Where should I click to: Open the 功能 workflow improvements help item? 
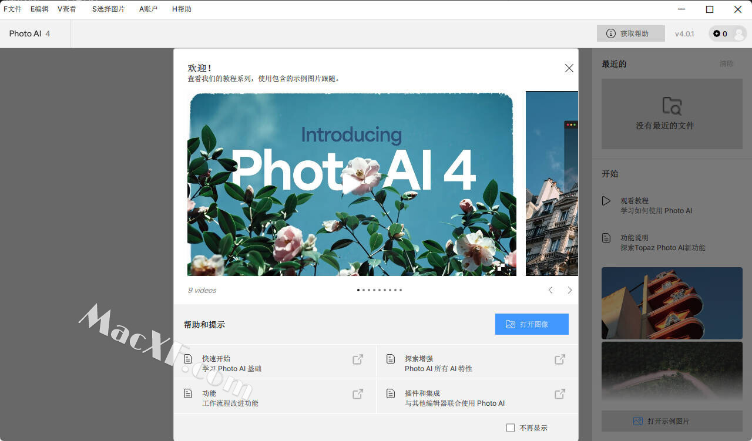pos(275,396)
